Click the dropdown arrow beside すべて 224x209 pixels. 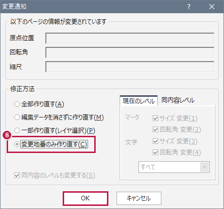click(x=205, y=167)
